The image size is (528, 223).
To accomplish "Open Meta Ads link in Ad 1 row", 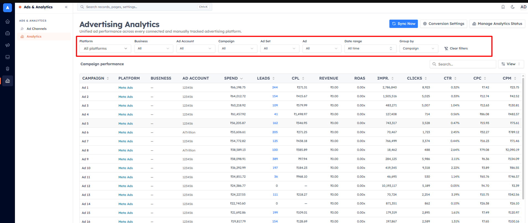I will pyautogui.click(x=126, y=88).
